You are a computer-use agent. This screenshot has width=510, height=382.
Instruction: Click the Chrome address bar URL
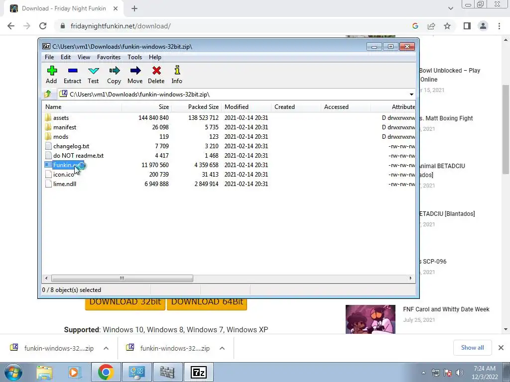coord(121,26)
